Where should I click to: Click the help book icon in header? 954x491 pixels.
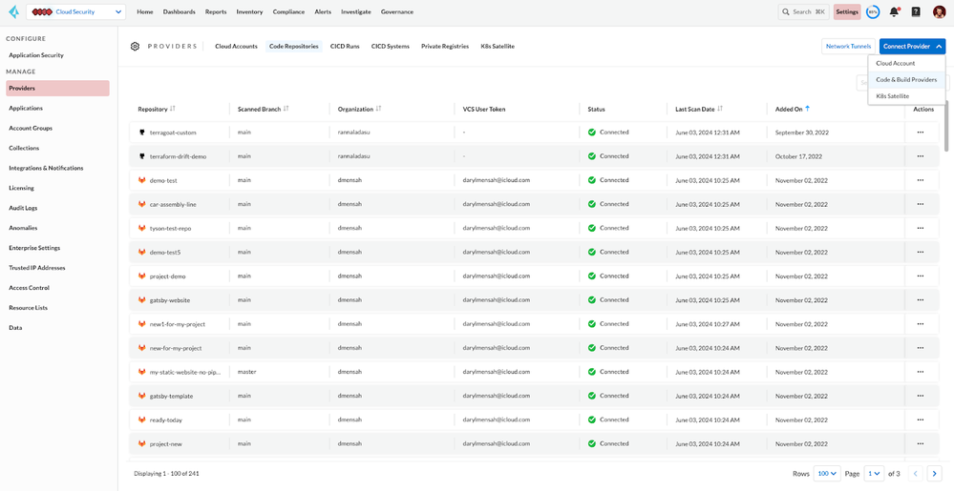pyautogui.click(x=916, y=12)
